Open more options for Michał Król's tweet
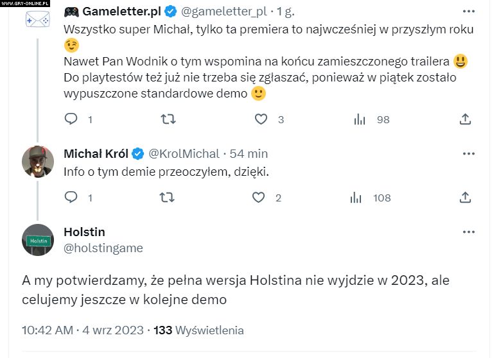 click(x=469, y=154)
